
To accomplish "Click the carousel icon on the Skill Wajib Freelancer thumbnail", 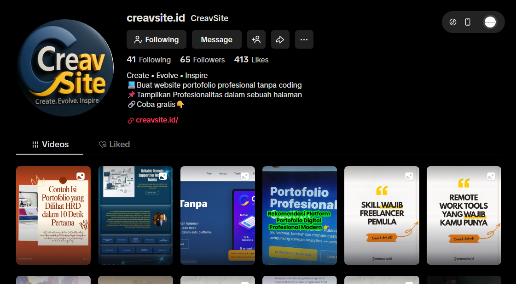I will click(x=409, y=176).
